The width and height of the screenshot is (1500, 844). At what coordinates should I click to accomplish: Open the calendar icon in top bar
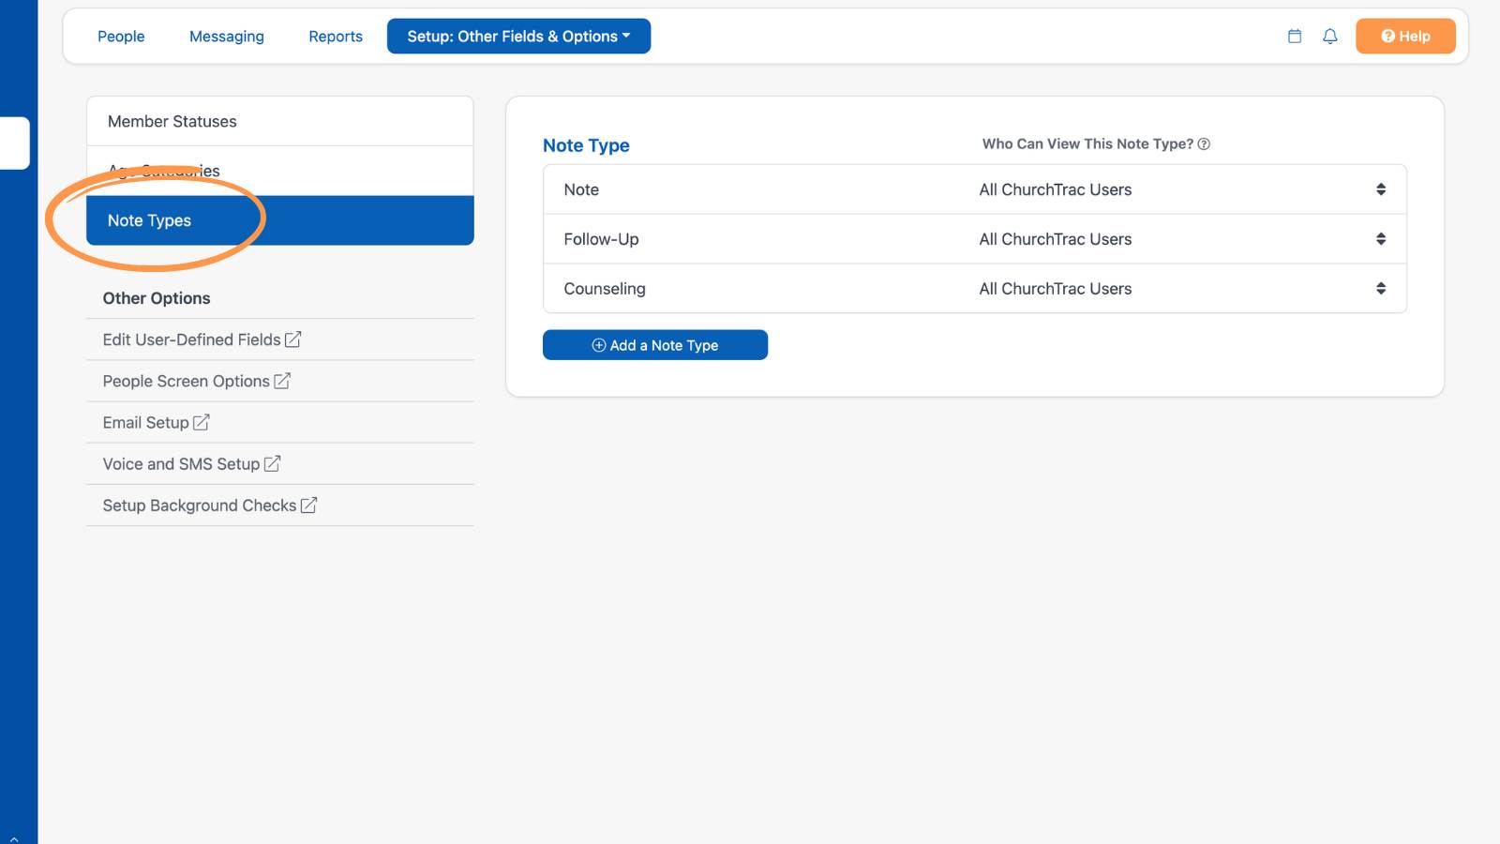tap(1295, 37)
